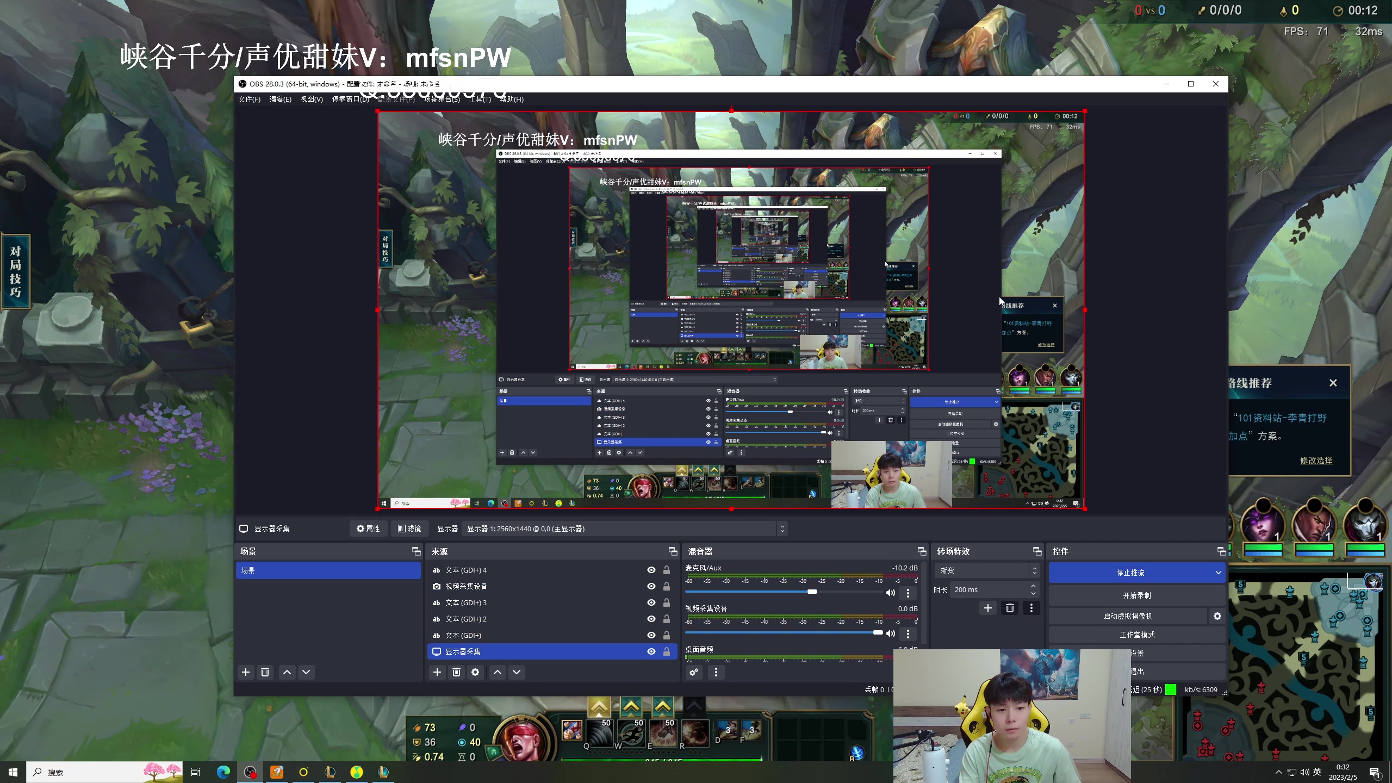Add a new source with plus icon

click(x=437, y=672)
